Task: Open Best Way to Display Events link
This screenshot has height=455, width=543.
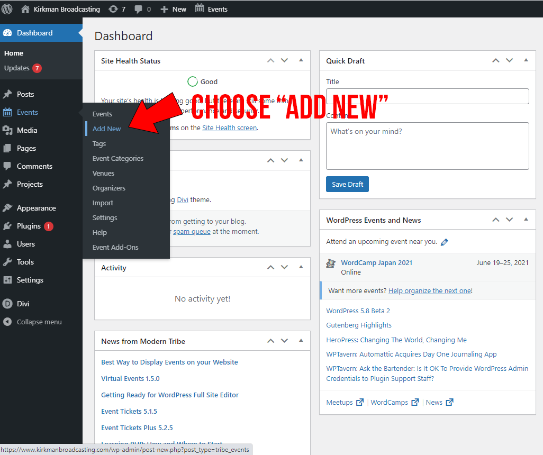Action: point(169,362)
